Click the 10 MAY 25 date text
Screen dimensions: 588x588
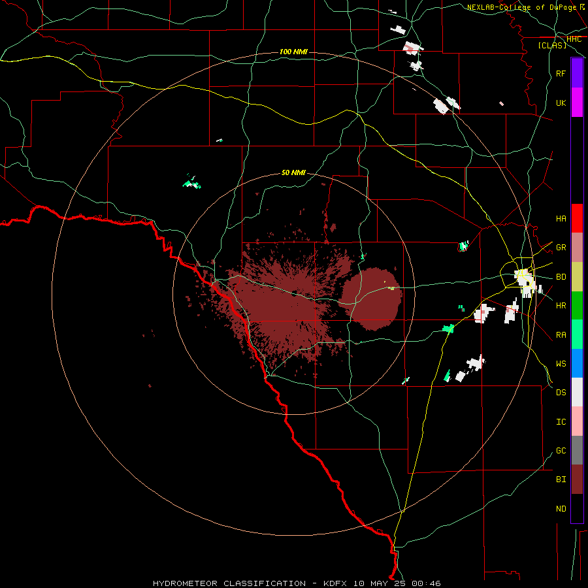tap(379, 583)
